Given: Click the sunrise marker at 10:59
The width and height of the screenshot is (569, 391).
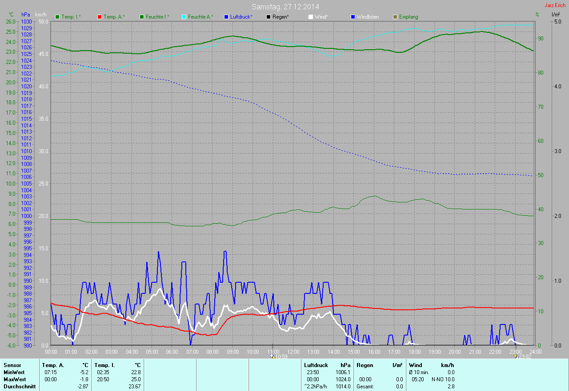Looking at the screenshot, I should point(272,356).
